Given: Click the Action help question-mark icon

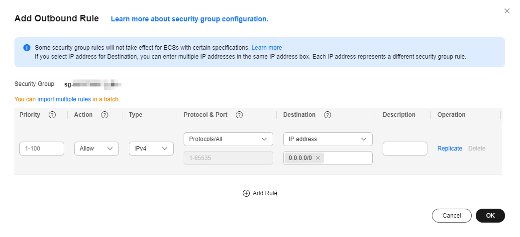Looking at the screenshot, I should point(104,115).
